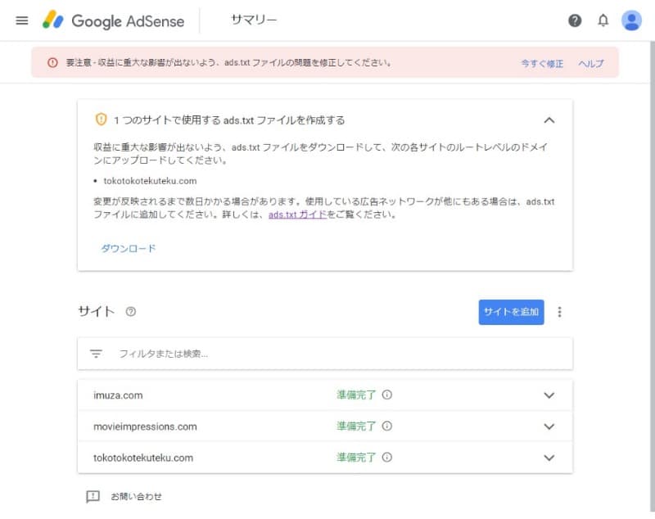Expand the movieimpressions.com site row
655x519 pixels.
[x=549, y=426]
